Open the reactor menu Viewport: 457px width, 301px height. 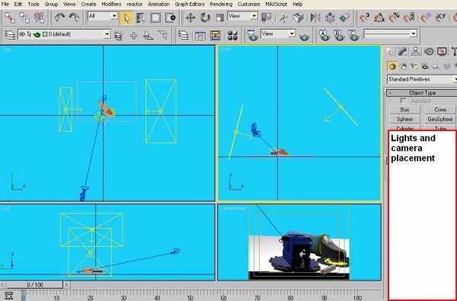click(x=134, y=4)
